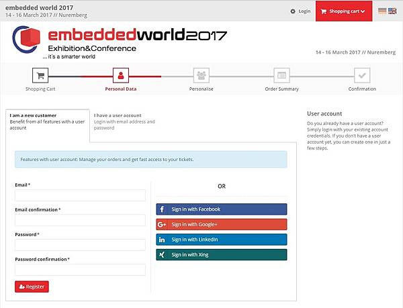Focus the Password input field
Image resolution: width=403 pixels, height=308 pixels.
coord(80,245)
